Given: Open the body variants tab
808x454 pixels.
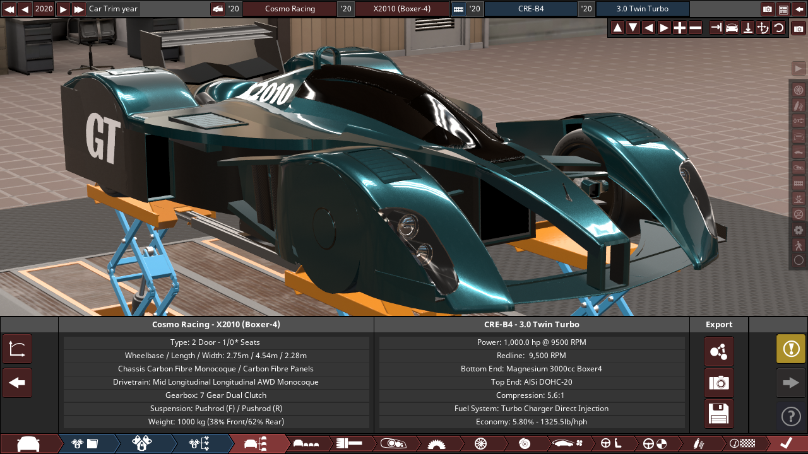Looking at the screenshot, I should click(x=306, y=444).
